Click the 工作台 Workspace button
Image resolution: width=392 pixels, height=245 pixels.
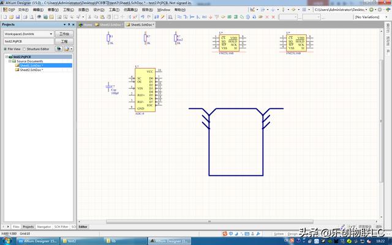[64, 34]
